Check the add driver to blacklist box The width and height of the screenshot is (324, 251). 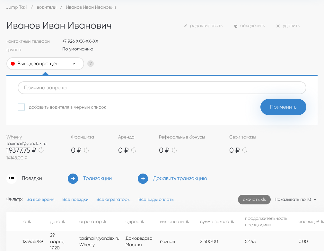pyautogui.click(x=21, y=107)
